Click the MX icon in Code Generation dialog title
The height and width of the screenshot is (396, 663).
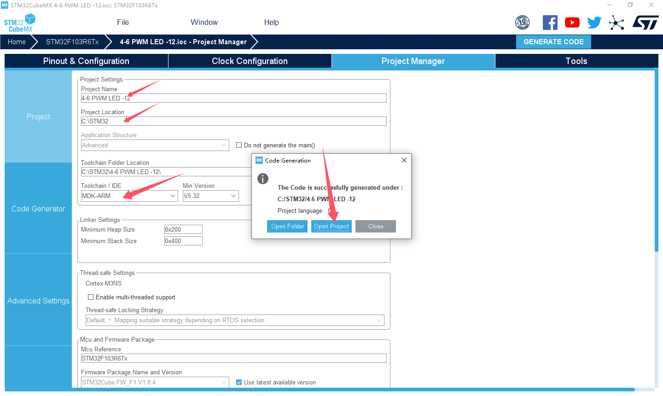click(259, 160)
